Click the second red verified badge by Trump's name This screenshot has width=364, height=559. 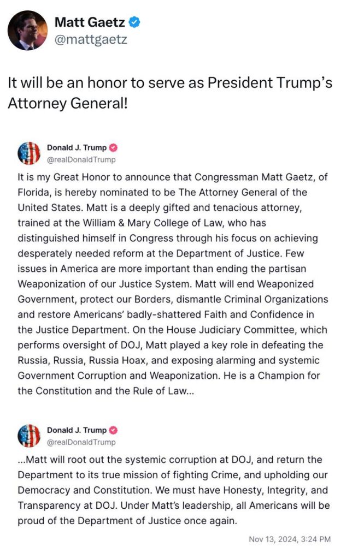point(114,430)
